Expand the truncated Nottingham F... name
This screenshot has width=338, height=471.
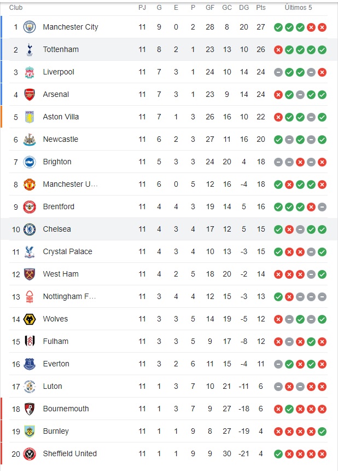tap(68, 296)
